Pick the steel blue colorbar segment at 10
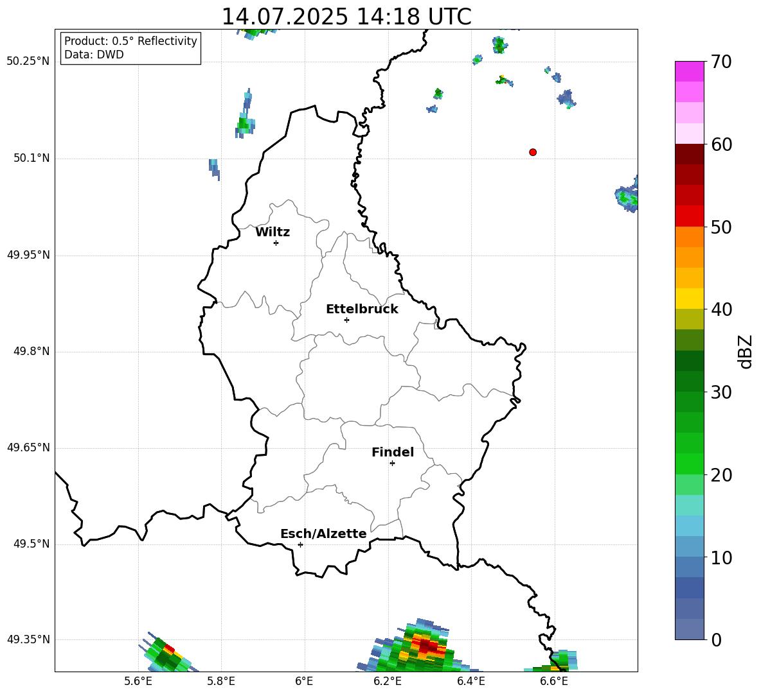Viewport: 761px width, 694px height. 690,567
